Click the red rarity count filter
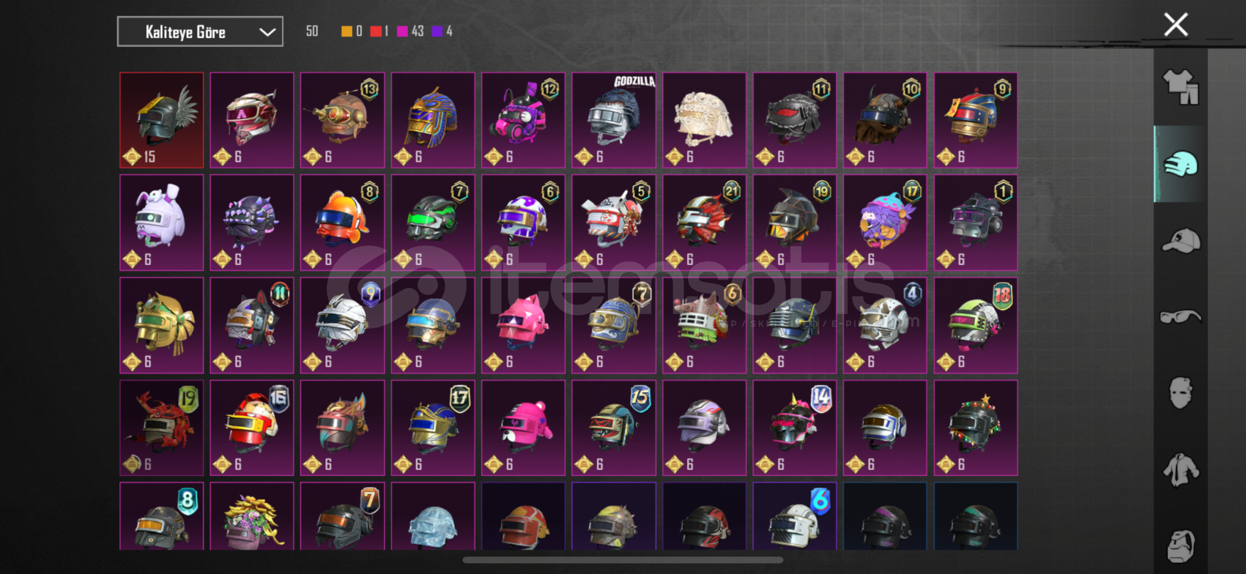Viewport: 1246px width, 574px height. point(379,31)
